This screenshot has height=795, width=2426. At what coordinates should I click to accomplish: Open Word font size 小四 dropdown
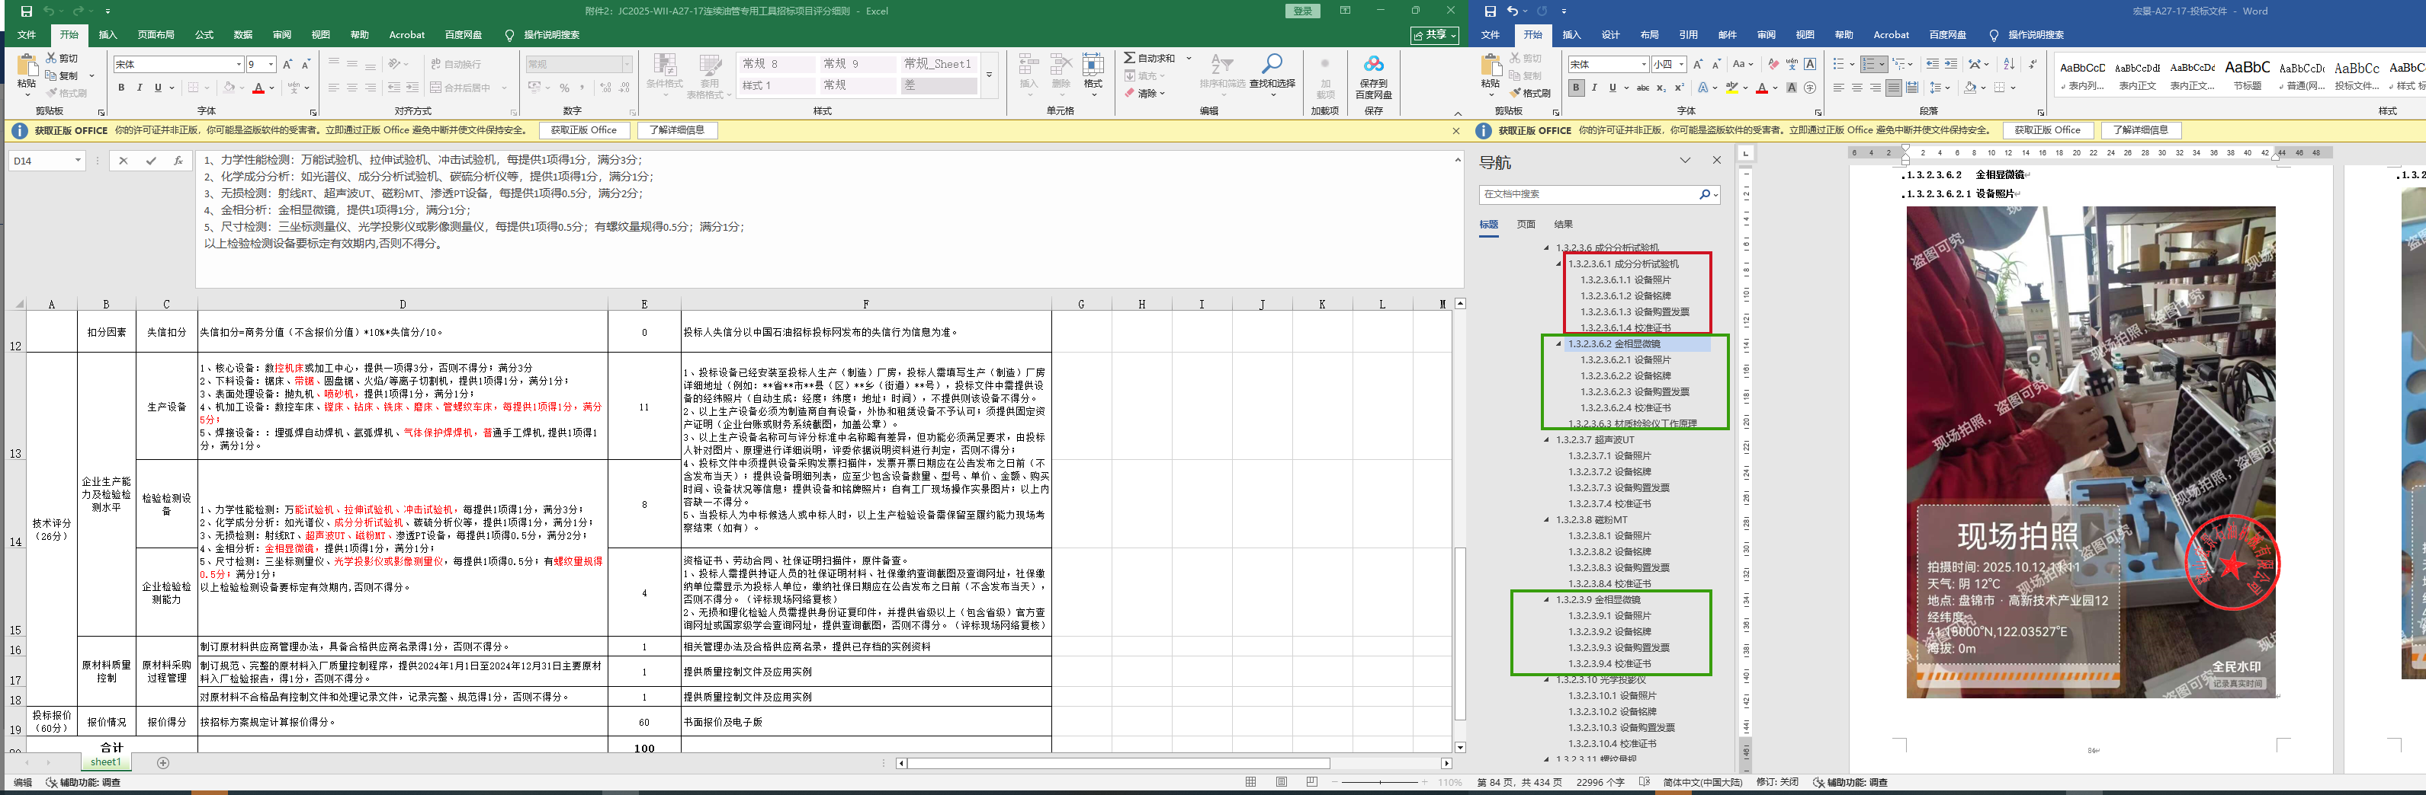pos(1681,64)
